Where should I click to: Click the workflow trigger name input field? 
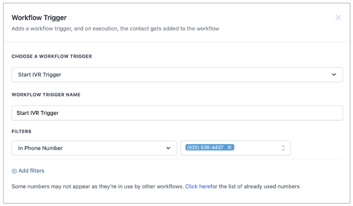177,113
